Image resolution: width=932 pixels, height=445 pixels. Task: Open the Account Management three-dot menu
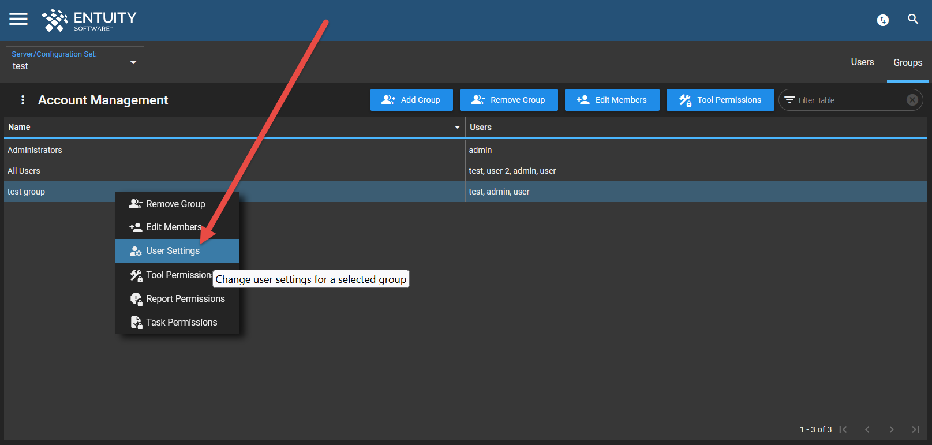point(23,100)
